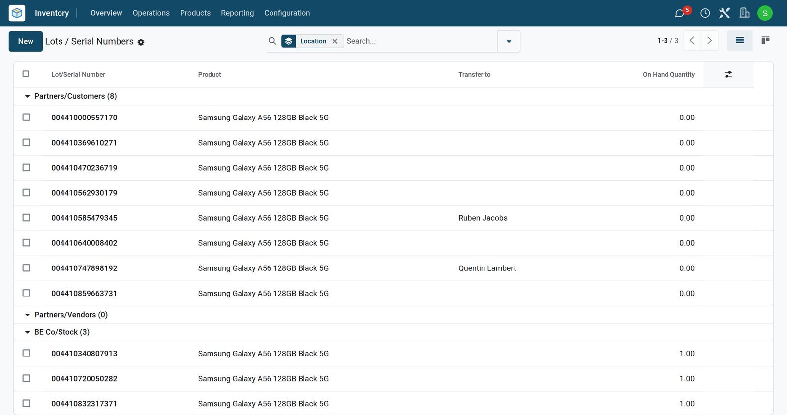Toggle the select-all header checkbox
This screenshot has width=787, height=415.
(26, 74)
